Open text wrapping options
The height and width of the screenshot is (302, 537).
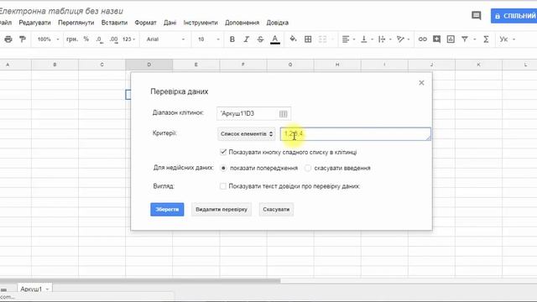coord(382,39)
